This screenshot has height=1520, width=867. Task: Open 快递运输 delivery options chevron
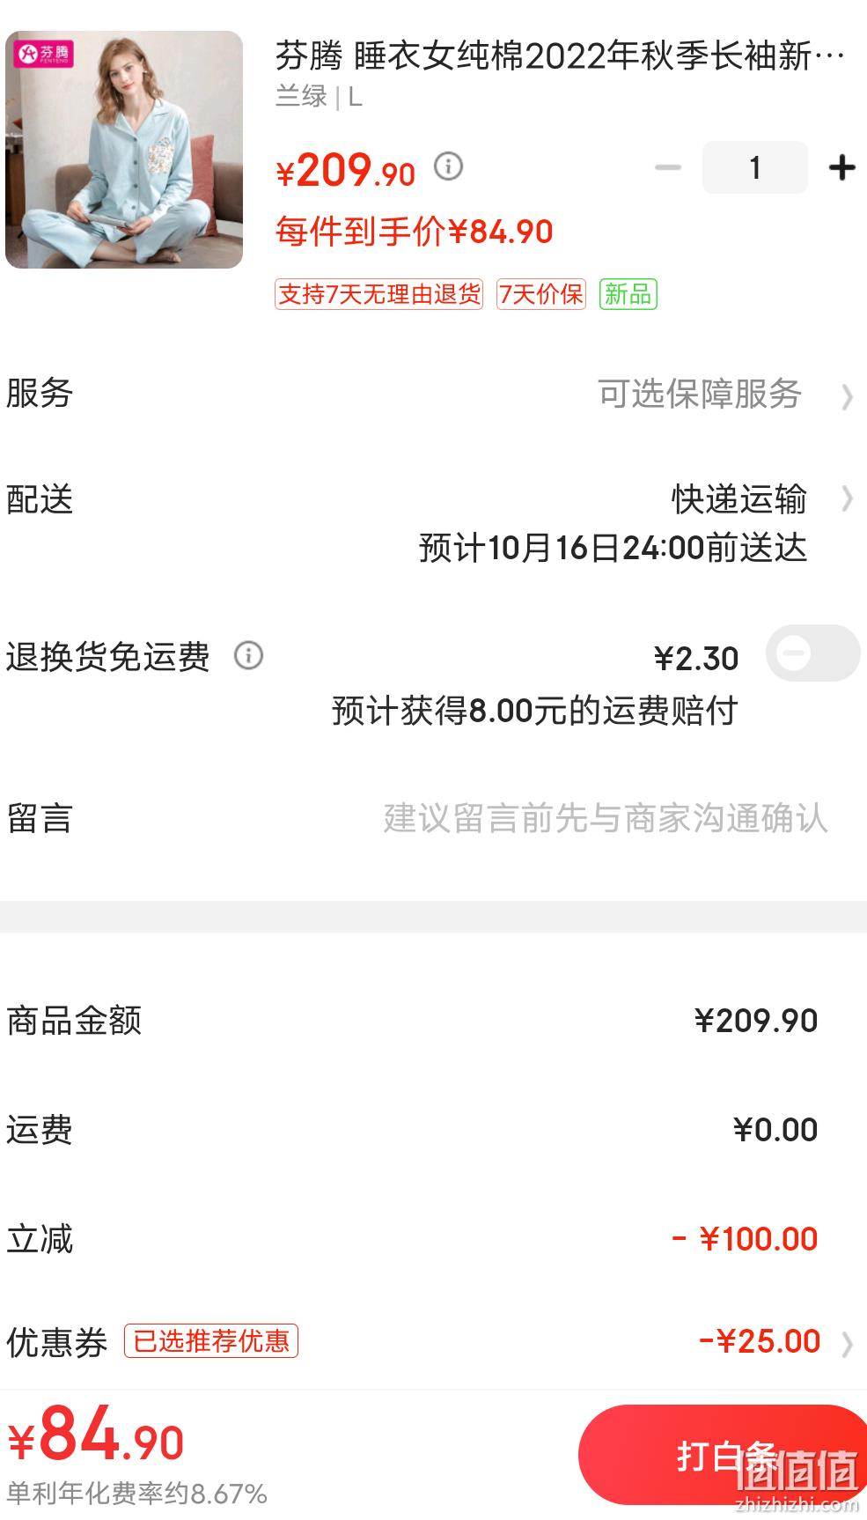tap(847, 498)
